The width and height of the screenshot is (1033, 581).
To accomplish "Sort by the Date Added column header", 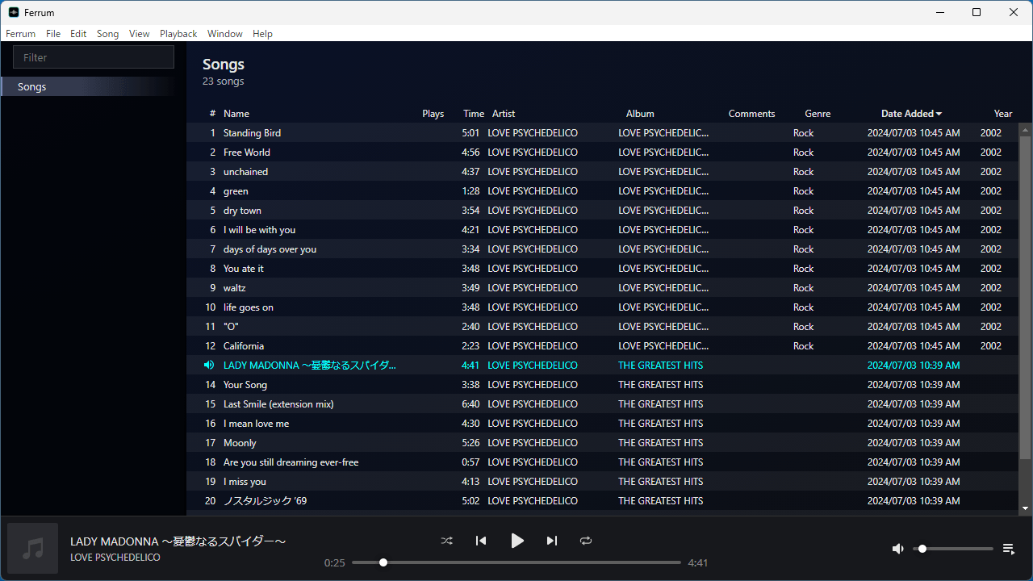I will click(x=911, y=114).
